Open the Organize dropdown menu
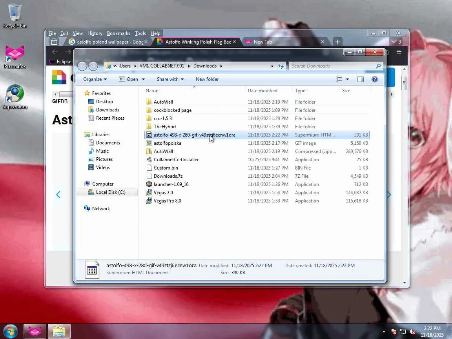This screenshot has width=452, height=339. [95, 79]
